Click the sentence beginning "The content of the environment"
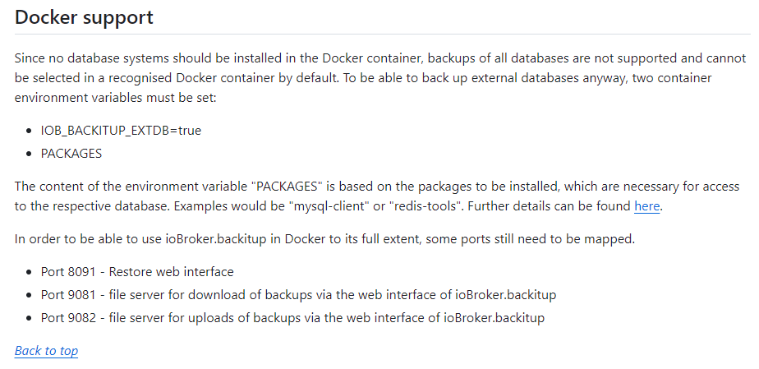The image size is (759, 369). pyautogui.click(x=246, y=187)
